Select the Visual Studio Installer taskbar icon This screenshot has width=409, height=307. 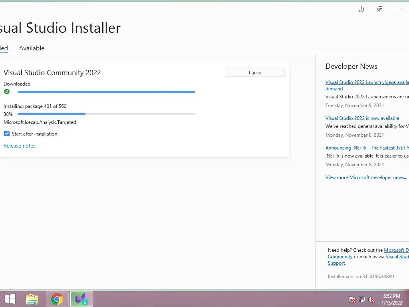[81, 299]
